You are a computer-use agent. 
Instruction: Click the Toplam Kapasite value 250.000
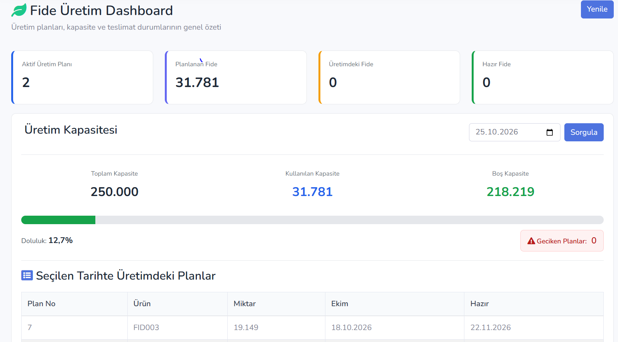[114, 192]
